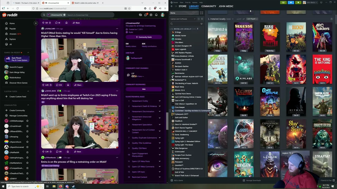This screenshot has height=189, width=337.
Task: Bookmark this page with the star icon
Action: (x=129, y=8)
